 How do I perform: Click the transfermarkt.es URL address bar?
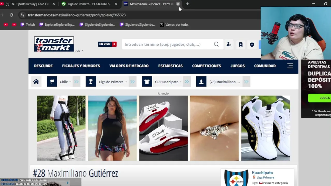[77, 15]
